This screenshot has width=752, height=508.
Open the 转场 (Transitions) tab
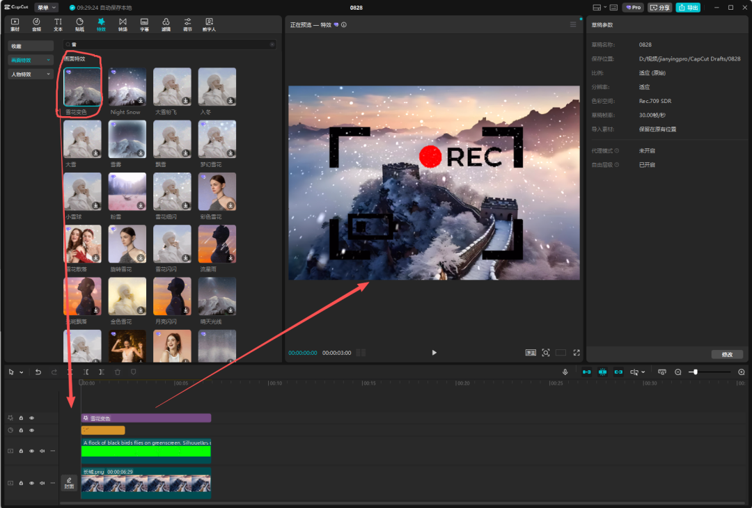(123, 24)
